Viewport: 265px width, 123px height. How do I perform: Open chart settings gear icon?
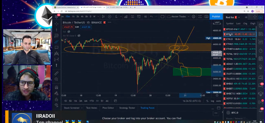click(x=194, y=16)
